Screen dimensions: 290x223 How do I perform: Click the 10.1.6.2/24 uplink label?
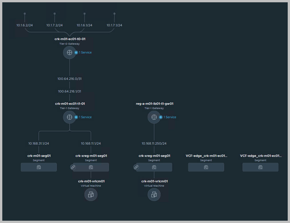tap(25, 25)
